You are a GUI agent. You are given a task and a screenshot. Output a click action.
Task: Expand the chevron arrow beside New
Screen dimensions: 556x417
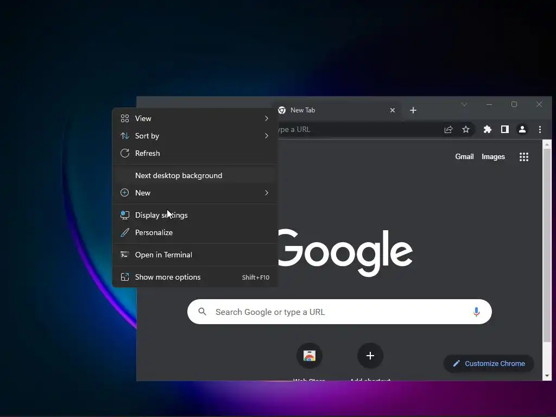tap(267, 193)
